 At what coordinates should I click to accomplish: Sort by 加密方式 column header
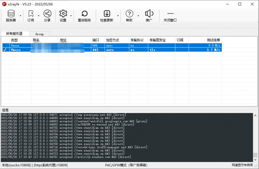coord(116,40)
